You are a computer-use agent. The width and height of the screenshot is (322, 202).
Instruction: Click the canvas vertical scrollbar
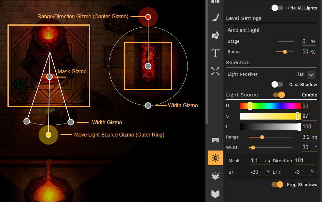207,62
